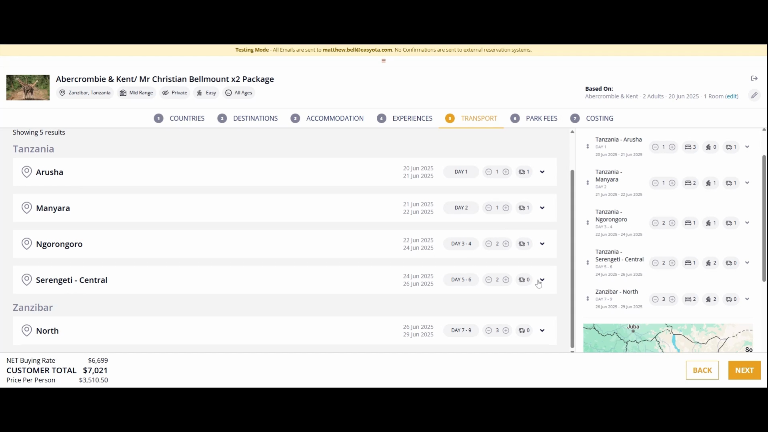This screenshot has width=768, height=432.
Task: Click the transport vehicle count for the North row
Action: 524,331
